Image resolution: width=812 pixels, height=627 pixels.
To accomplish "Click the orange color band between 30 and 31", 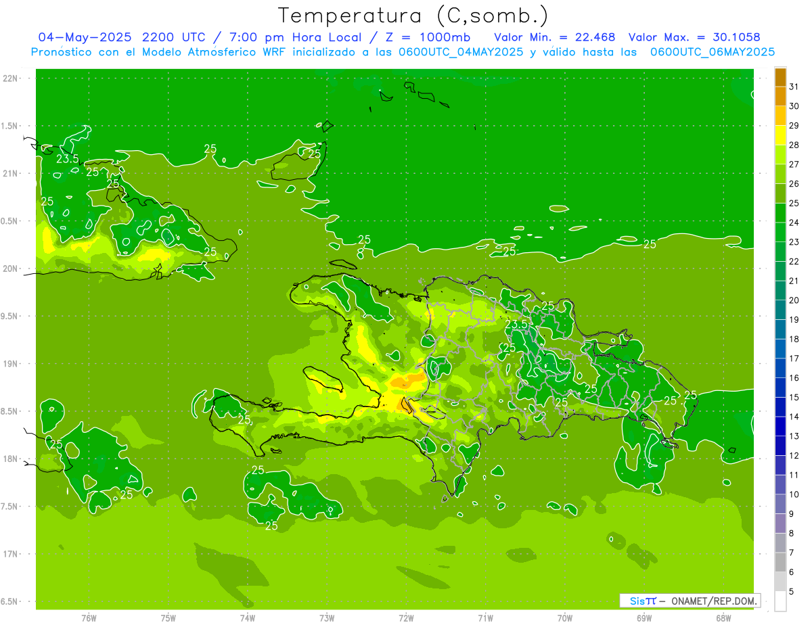I will pos(780,97).
